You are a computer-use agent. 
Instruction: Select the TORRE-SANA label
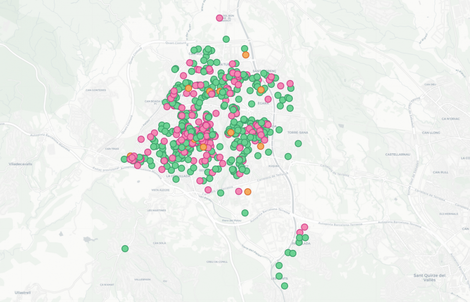(298, 132)
